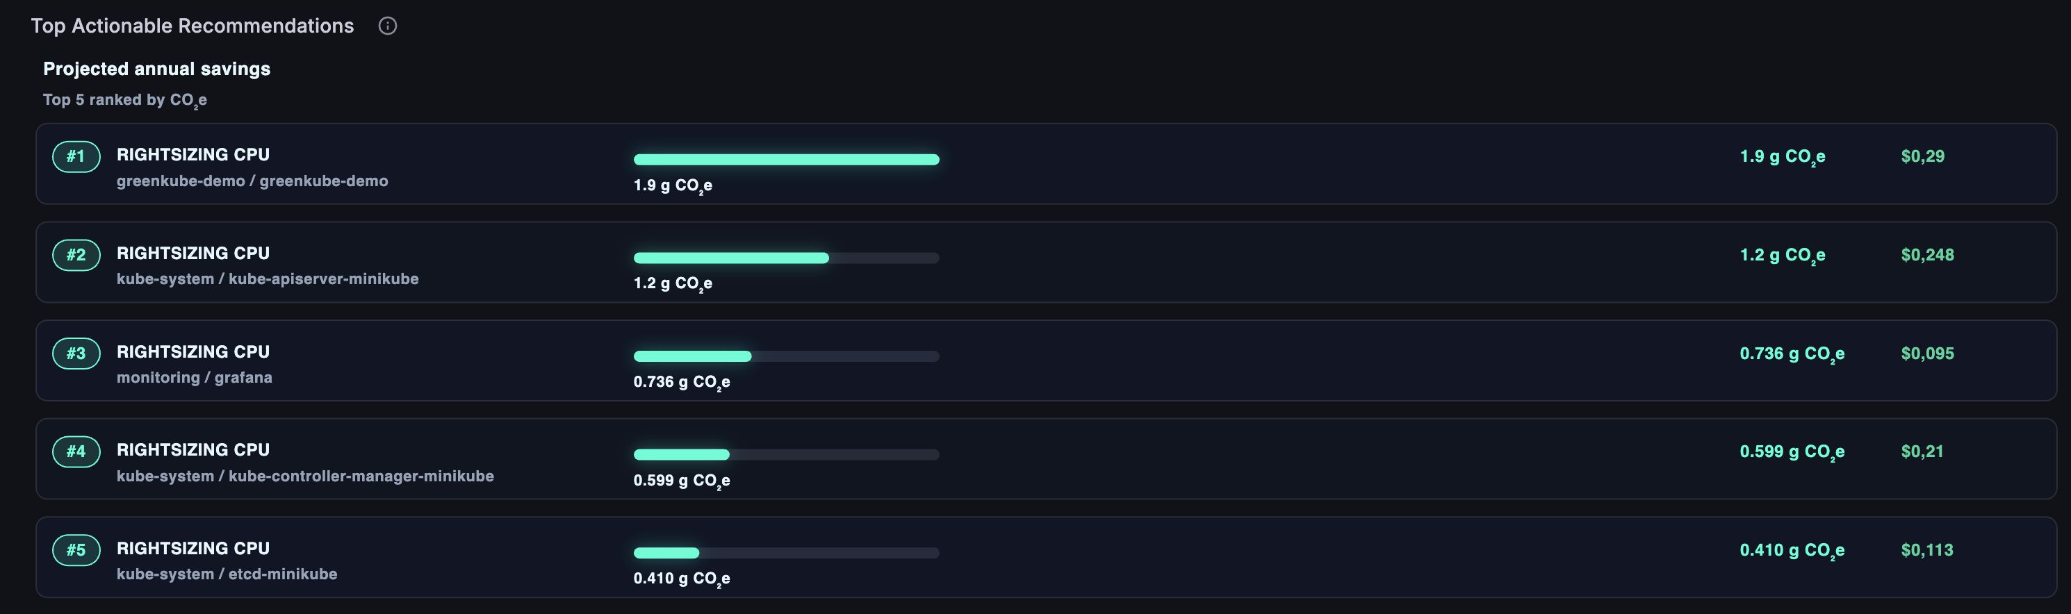Click the Top Actionable Recommendations title
This screenshot has width=2071, height=614.
pos(192,26)
